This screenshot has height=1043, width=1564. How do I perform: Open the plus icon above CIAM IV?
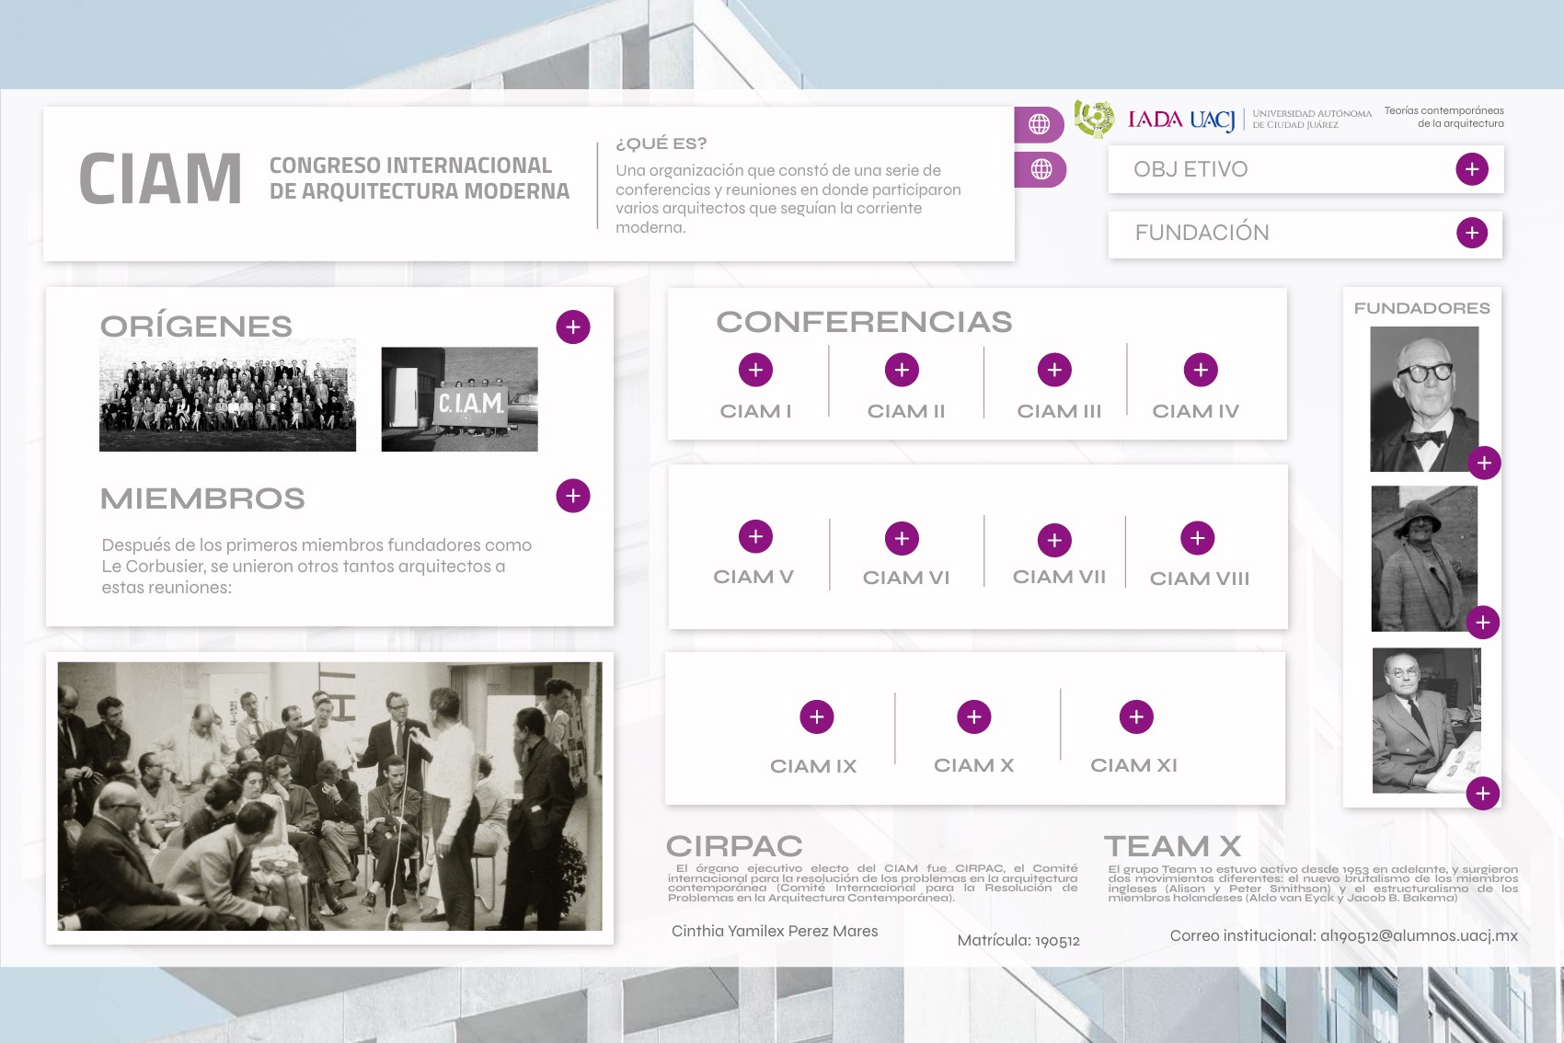click(x=1200, y=370)
